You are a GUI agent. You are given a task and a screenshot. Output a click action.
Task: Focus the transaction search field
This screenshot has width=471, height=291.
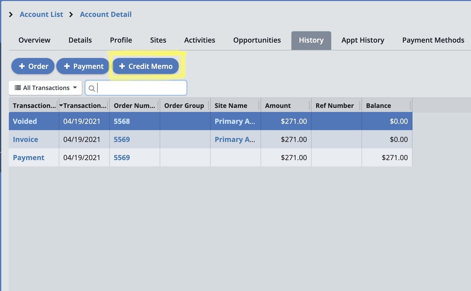click(x=141, y=88)
